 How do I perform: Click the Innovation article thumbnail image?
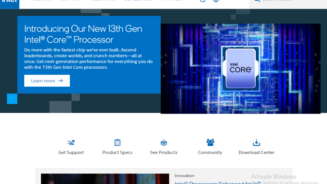pyautogui.click(x=105, y=179)
